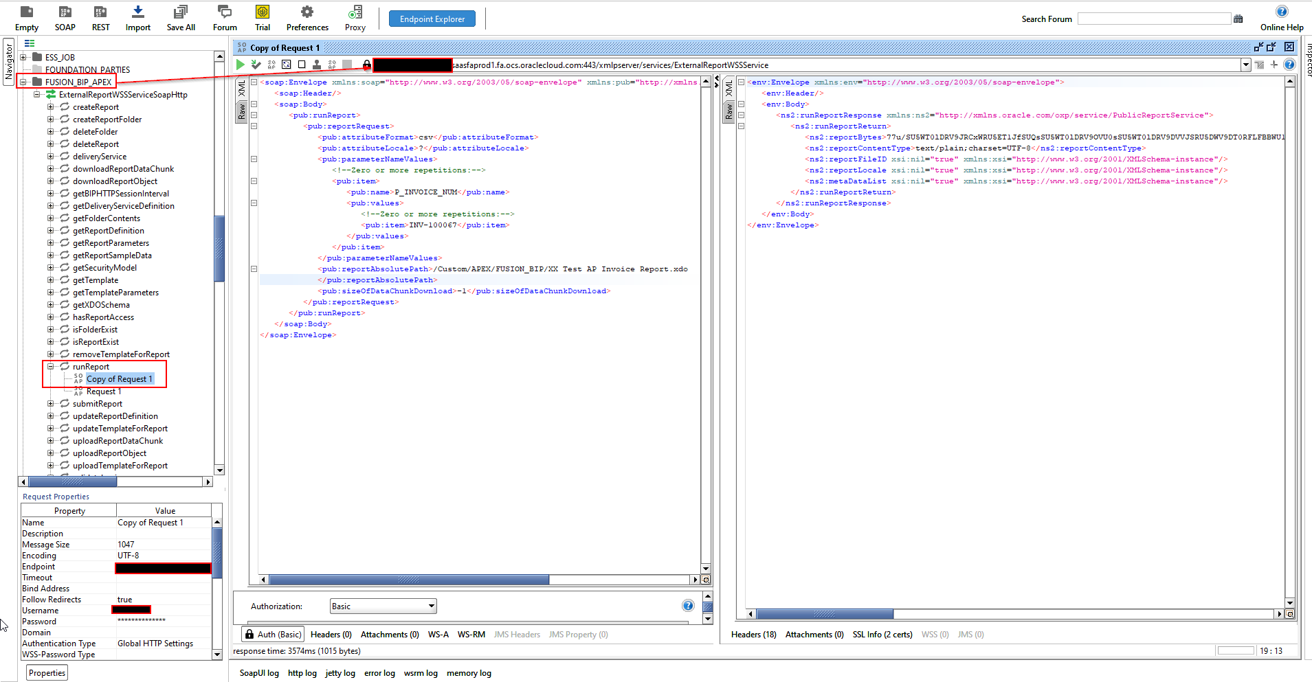The image size is (1312, 682).
Task: Open the Auth (Basic) tab
Action: click(273, 634)
